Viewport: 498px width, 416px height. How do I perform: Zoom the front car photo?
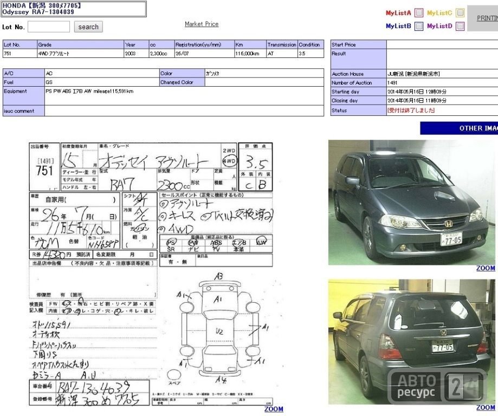pos(486,268)
